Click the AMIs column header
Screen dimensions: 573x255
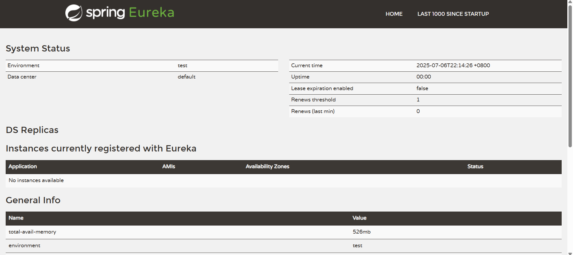[x=169, y=167]
